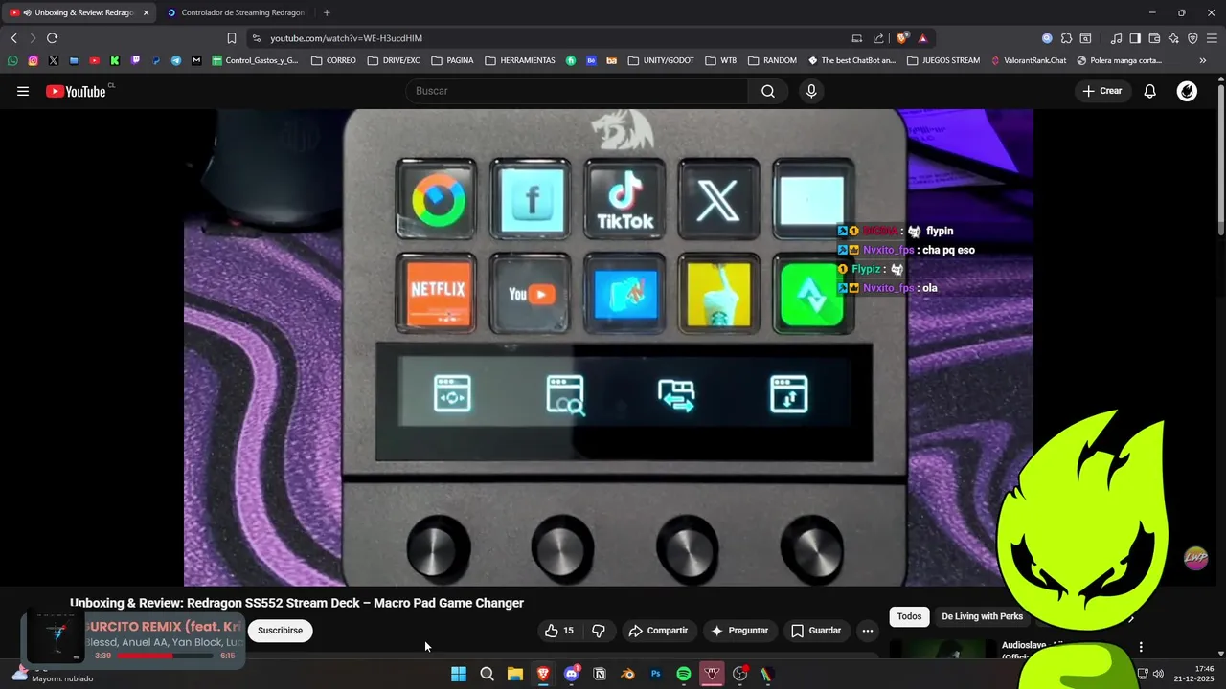
Task: Go back to previous page
Action: [x=13, y=38]
